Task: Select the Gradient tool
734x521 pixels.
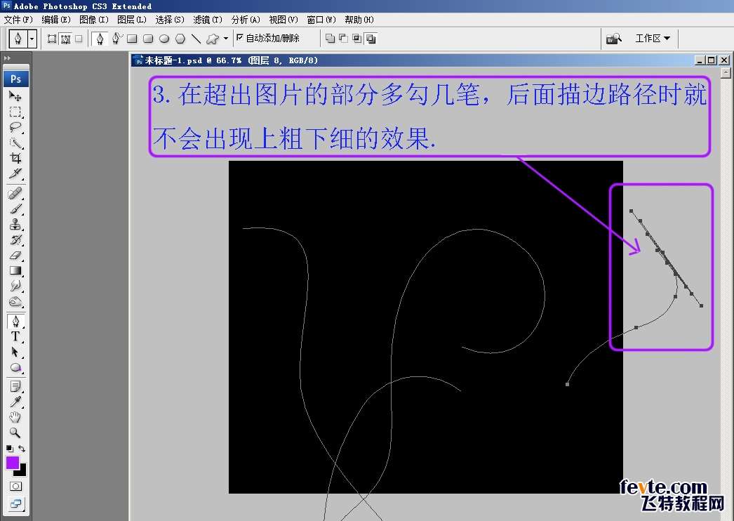Action: pos(15,271)
